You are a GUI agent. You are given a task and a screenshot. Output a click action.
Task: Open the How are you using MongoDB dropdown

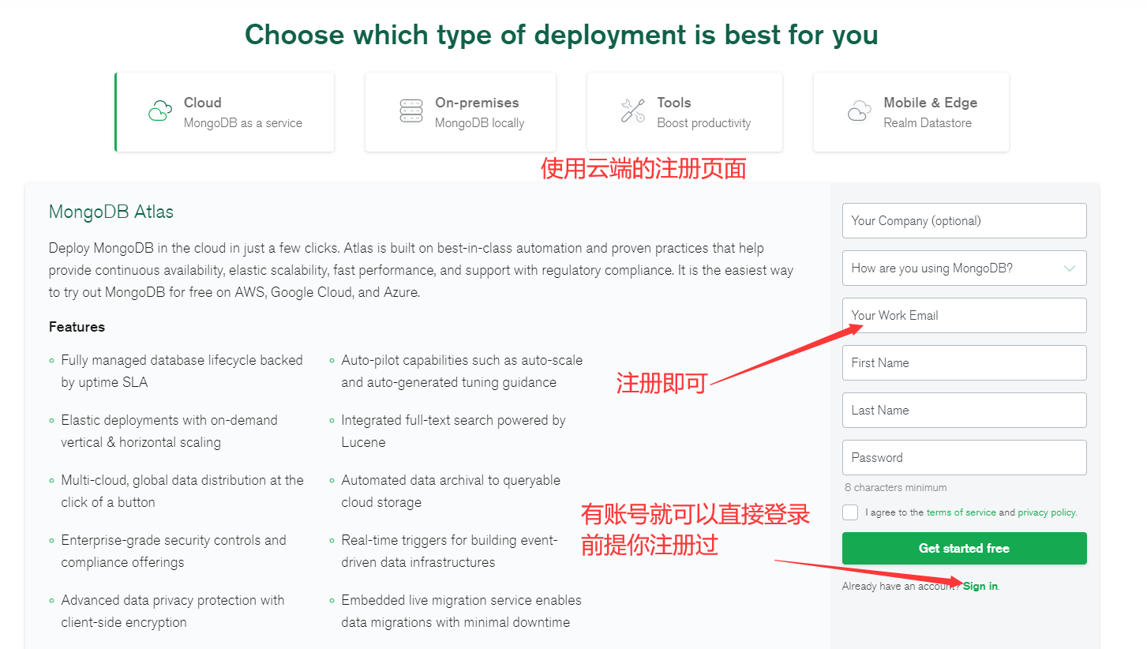tap(964, 268)
